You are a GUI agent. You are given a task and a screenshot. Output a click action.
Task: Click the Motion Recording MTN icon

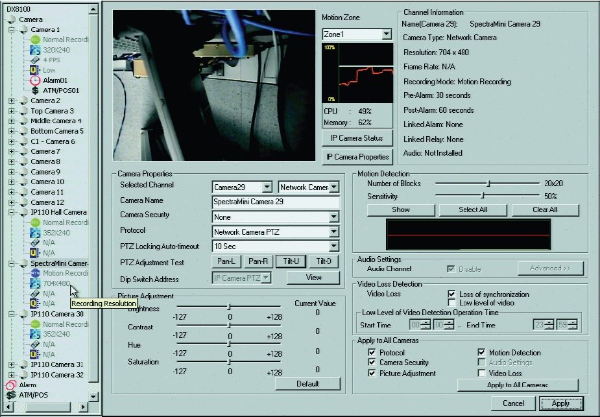coord(35,273)
